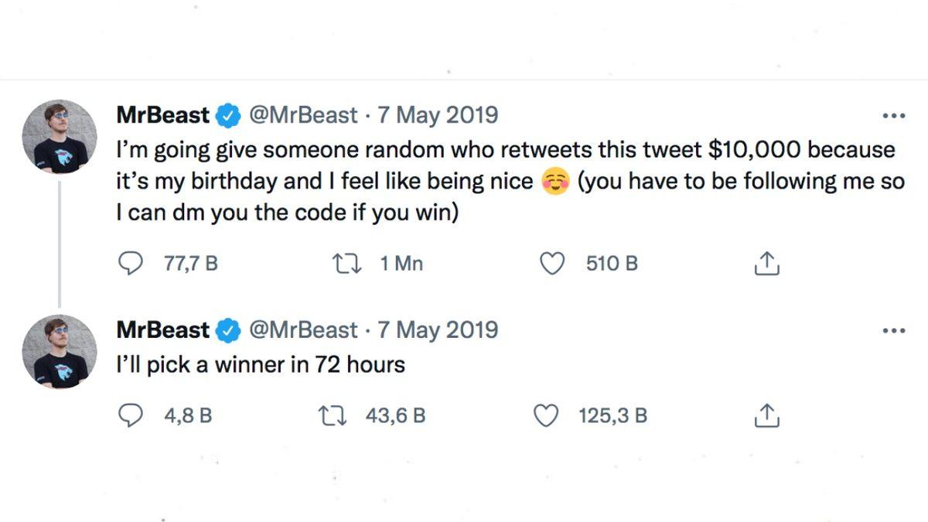Open more options on first tweet

click(x=893, y=117)
